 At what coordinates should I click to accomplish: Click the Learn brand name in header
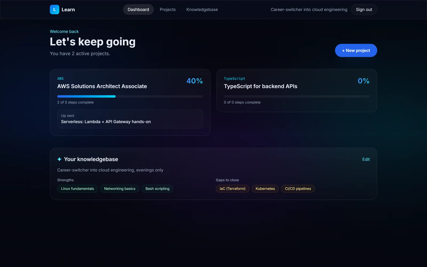[x=68, y=10]
